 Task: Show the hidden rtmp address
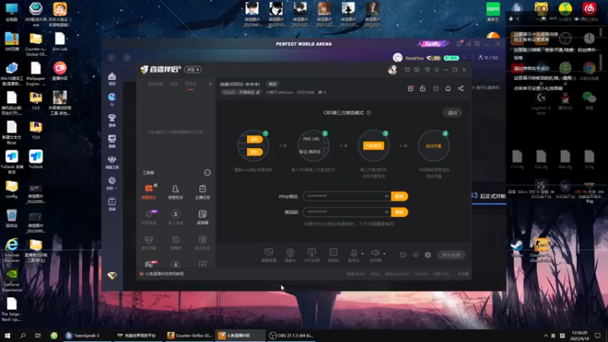coord(387,196)
